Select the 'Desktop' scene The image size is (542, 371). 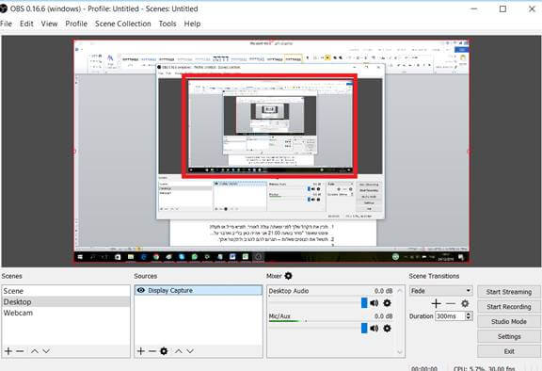point(66,302)
